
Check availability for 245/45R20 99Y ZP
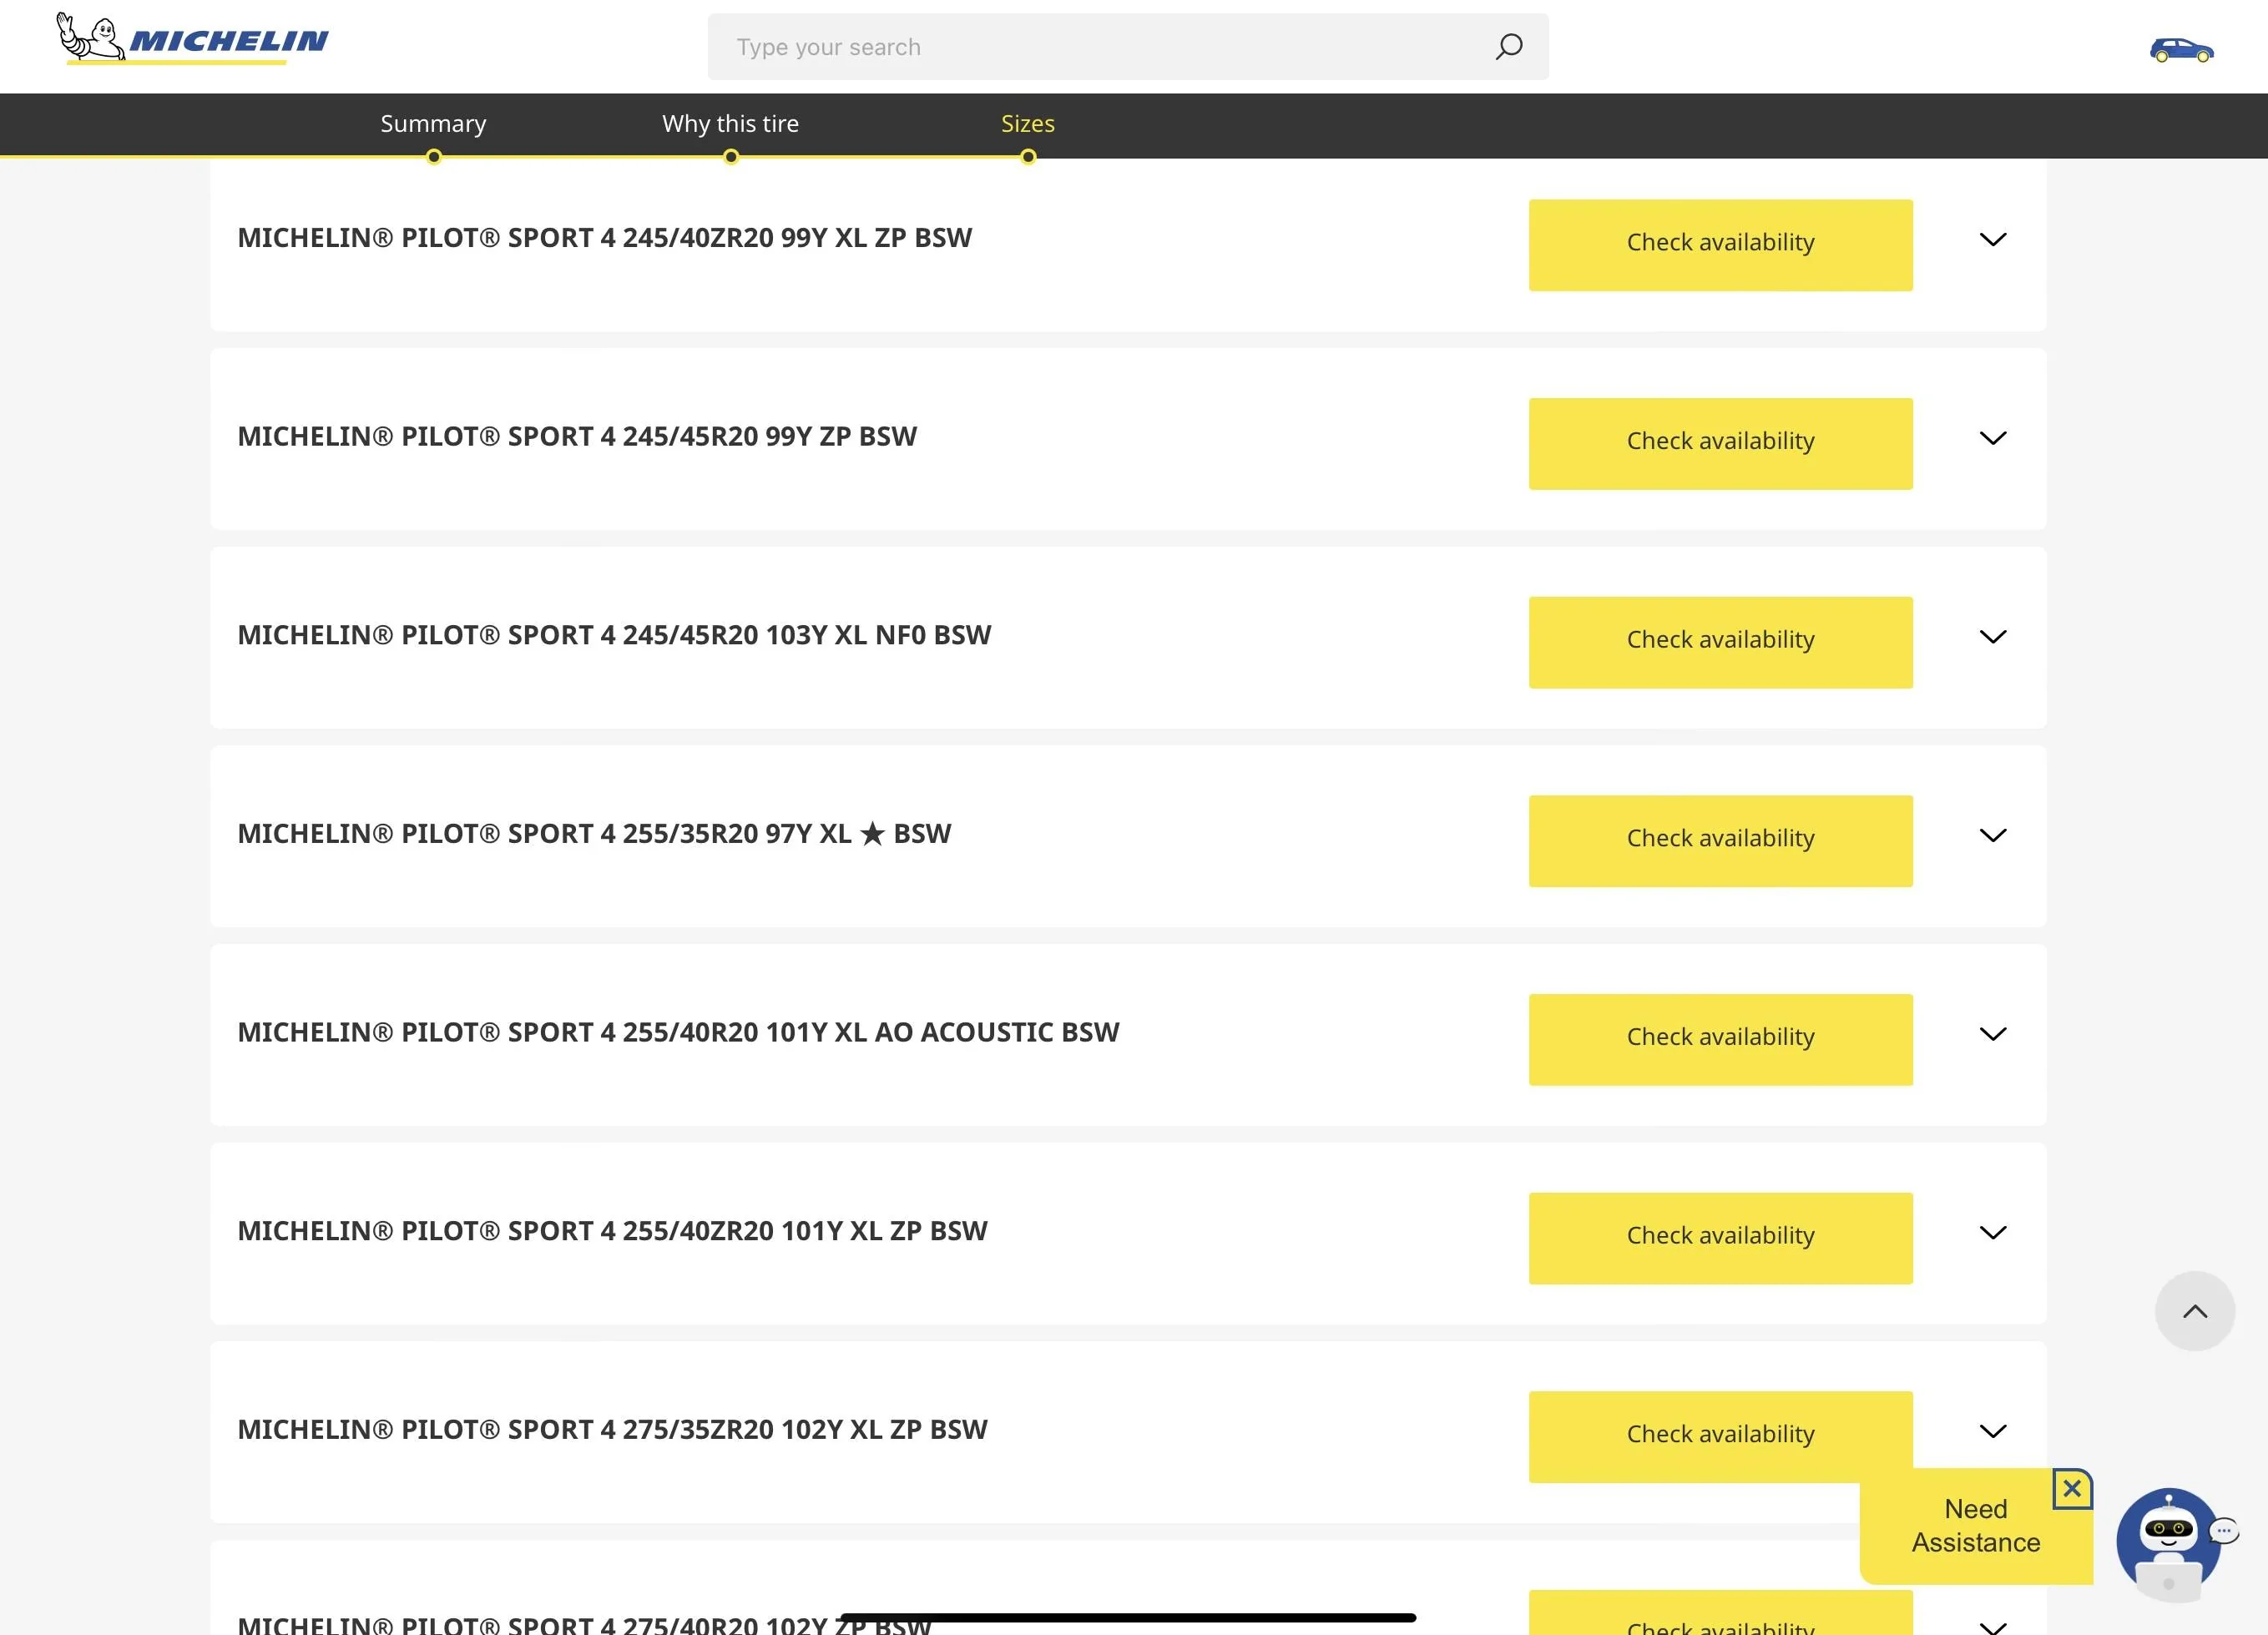pyautogui.click(x=1720, y=444)
